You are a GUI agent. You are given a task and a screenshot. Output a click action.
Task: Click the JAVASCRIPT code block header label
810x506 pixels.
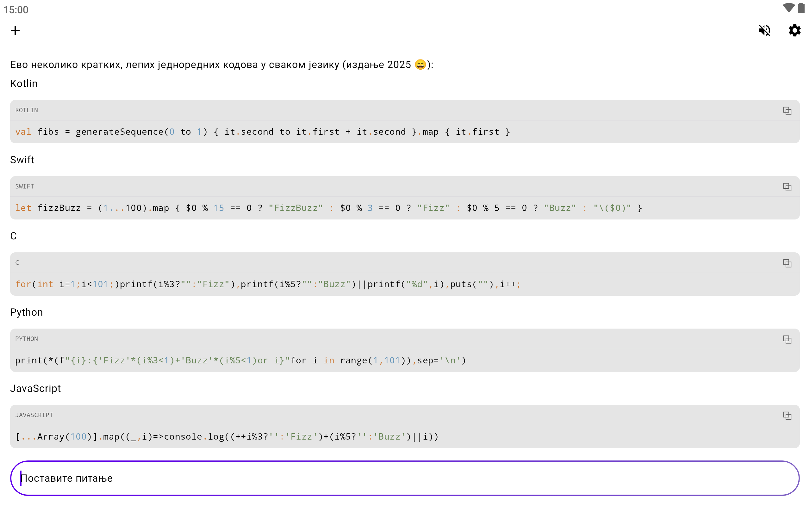34,415
